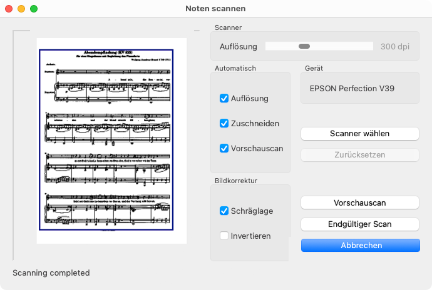Launch the Endgültiger Scan

(360, 224)
